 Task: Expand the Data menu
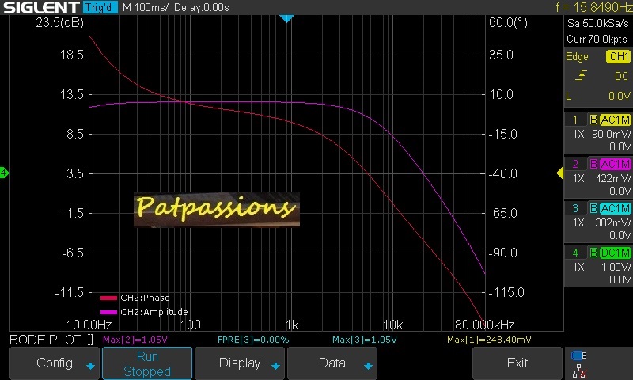332,363
